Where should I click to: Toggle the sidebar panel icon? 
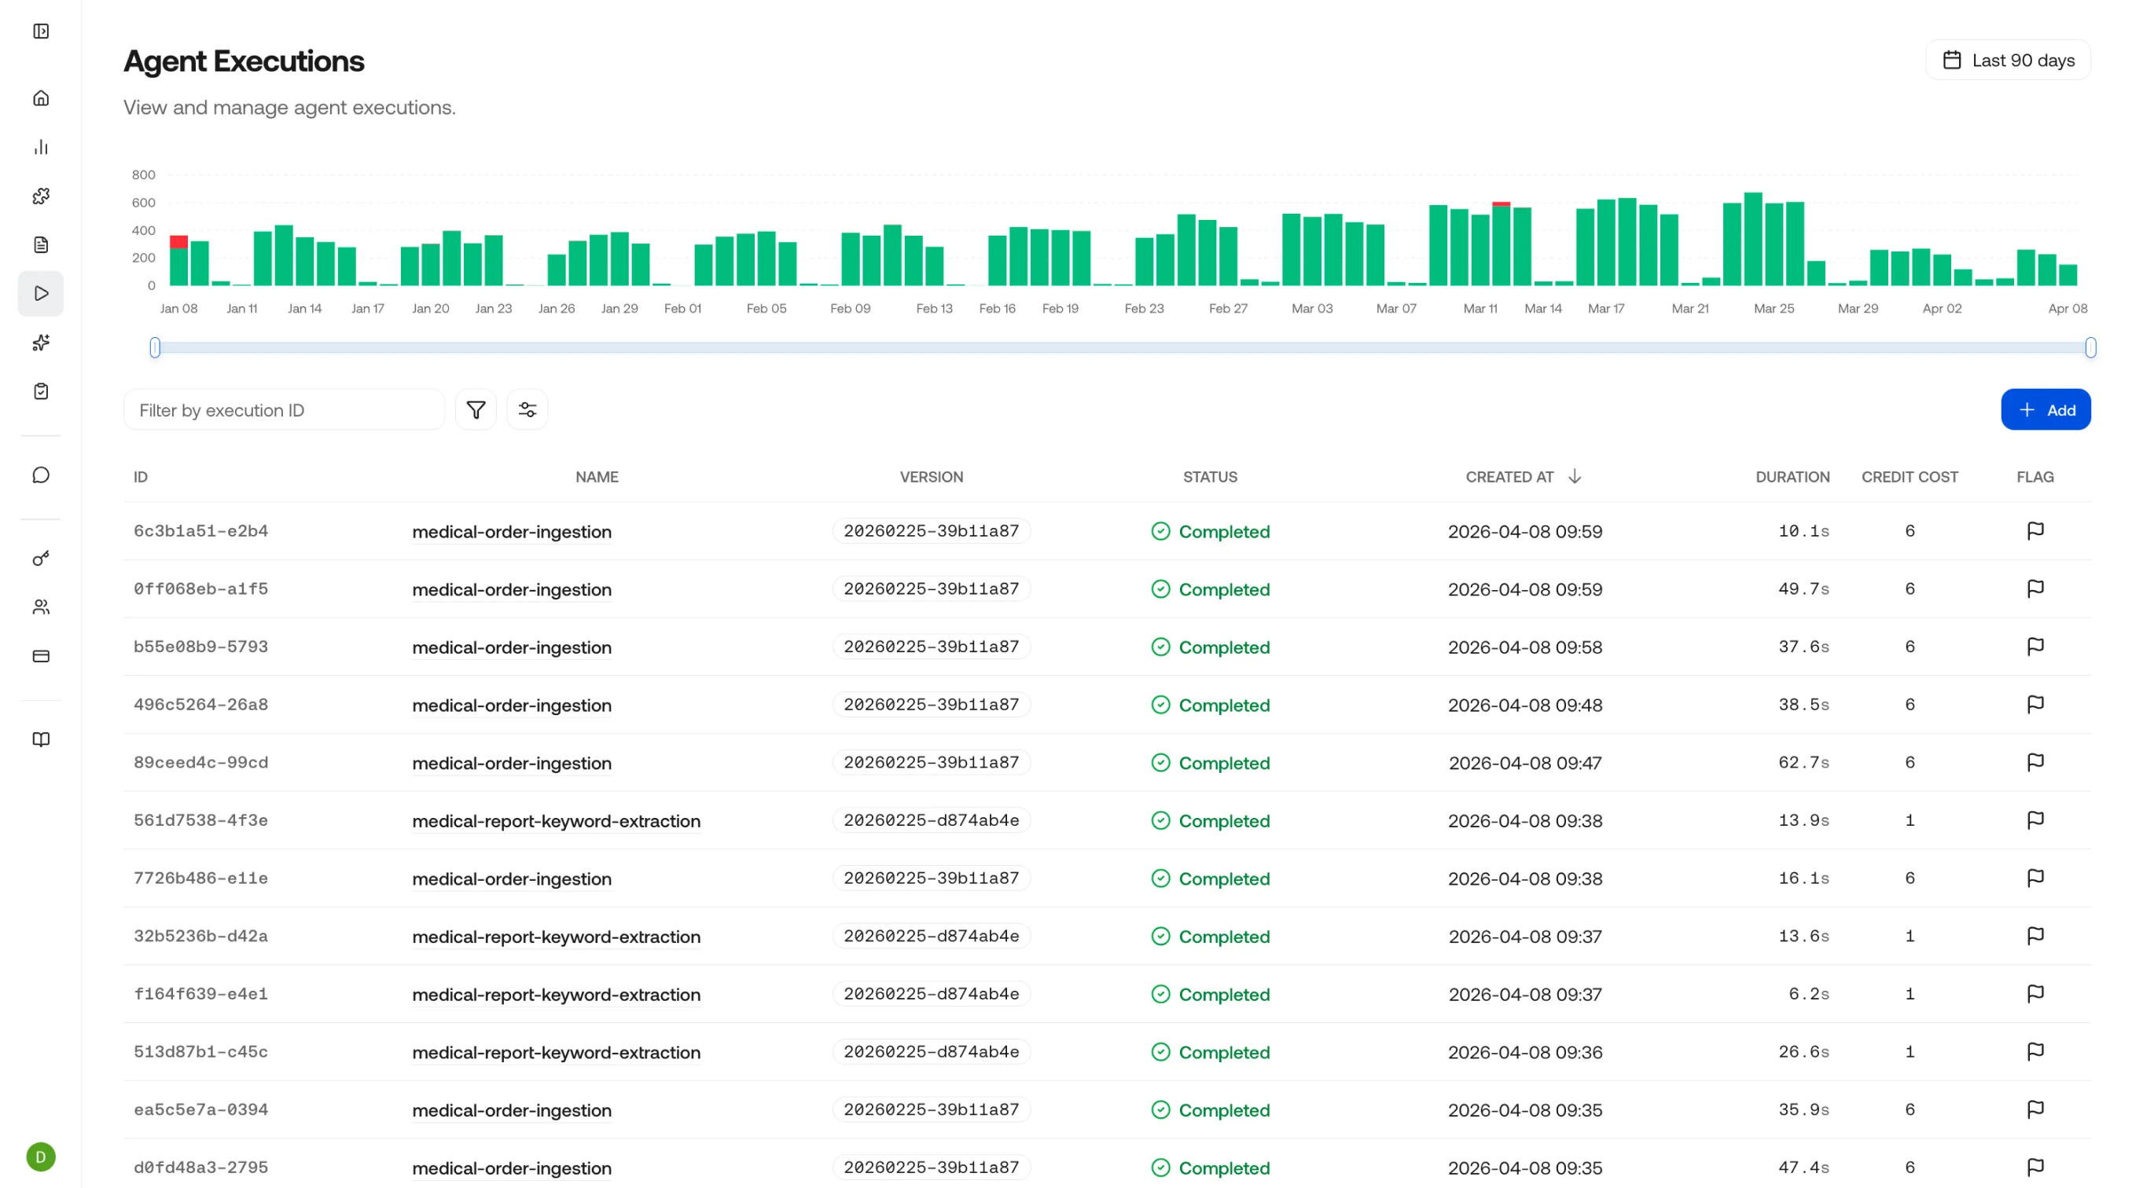(x=41, y=31)
